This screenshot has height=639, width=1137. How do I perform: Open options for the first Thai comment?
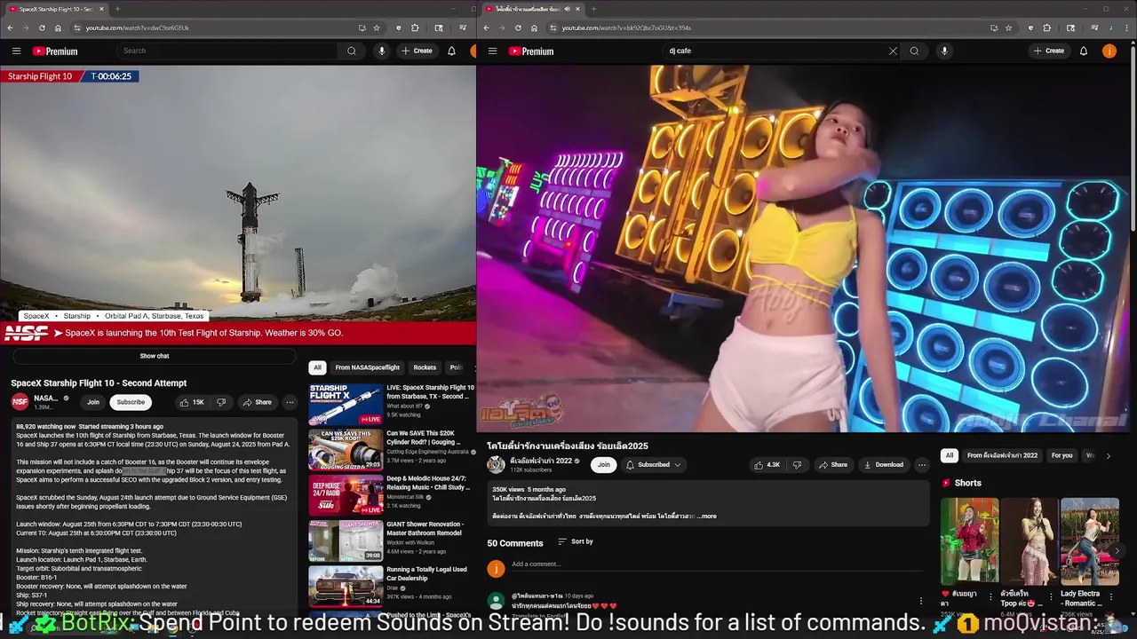pyautogui.click(x=920, y=601)
